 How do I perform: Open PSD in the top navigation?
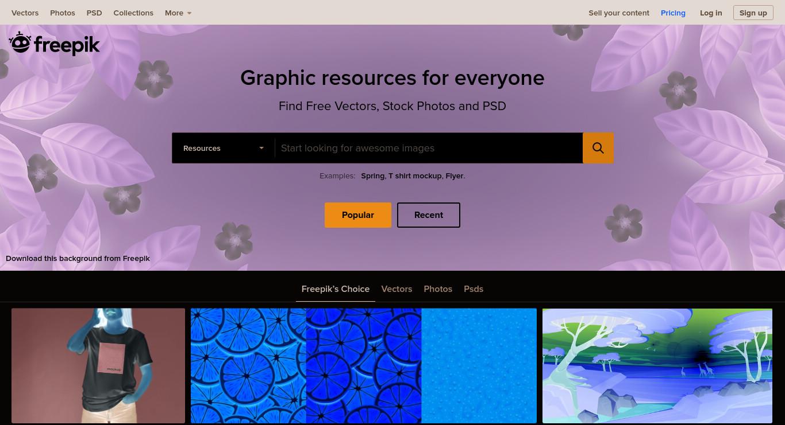coord(94,13)
